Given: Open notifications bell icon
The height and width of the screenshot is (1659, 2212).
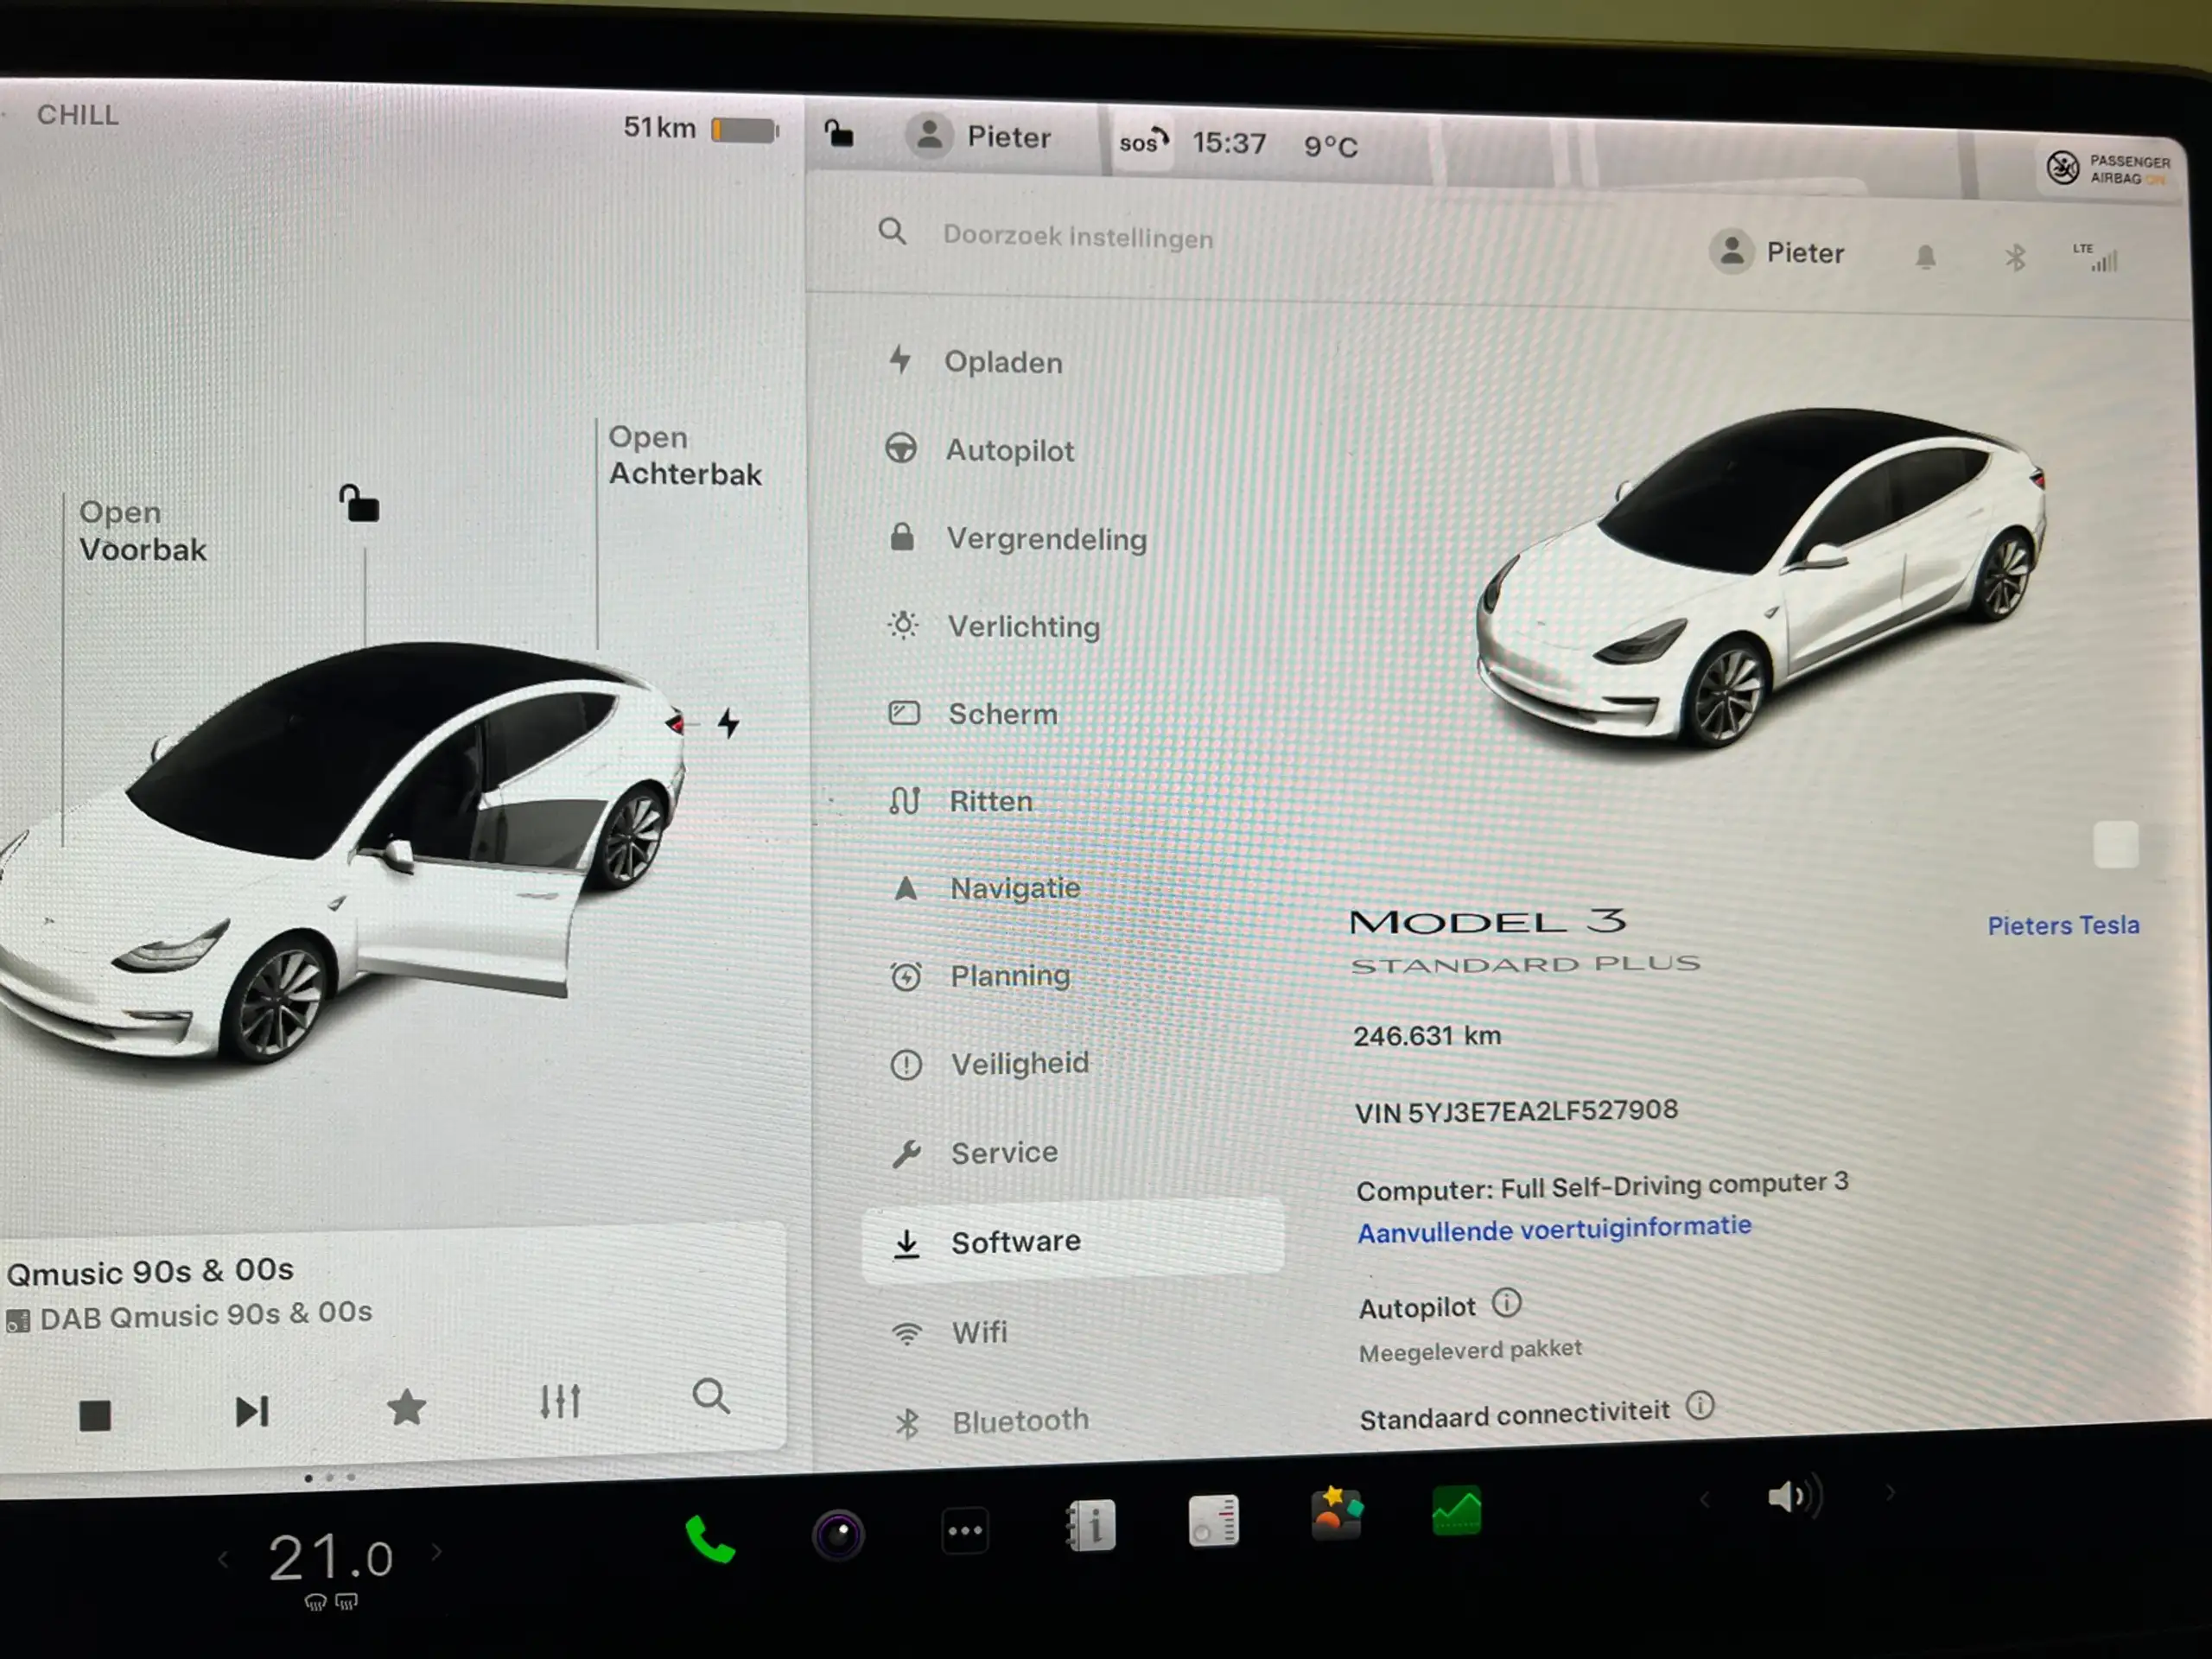Looking at the screenshot, I should pyautogui.click(x=1925, y=258).
